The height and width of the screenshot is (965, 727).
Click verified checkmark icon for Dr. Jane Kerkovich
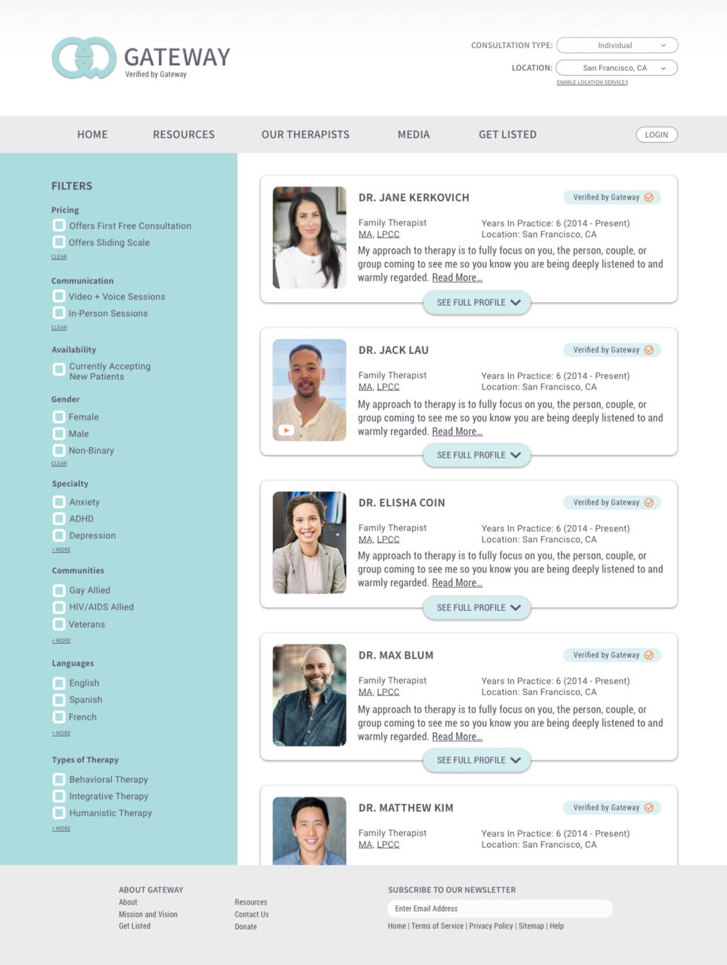648,198
